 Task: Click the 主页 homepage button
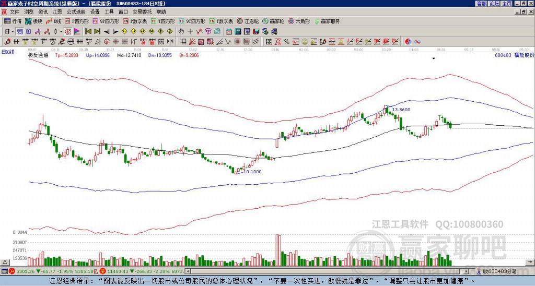coord(507,4)
